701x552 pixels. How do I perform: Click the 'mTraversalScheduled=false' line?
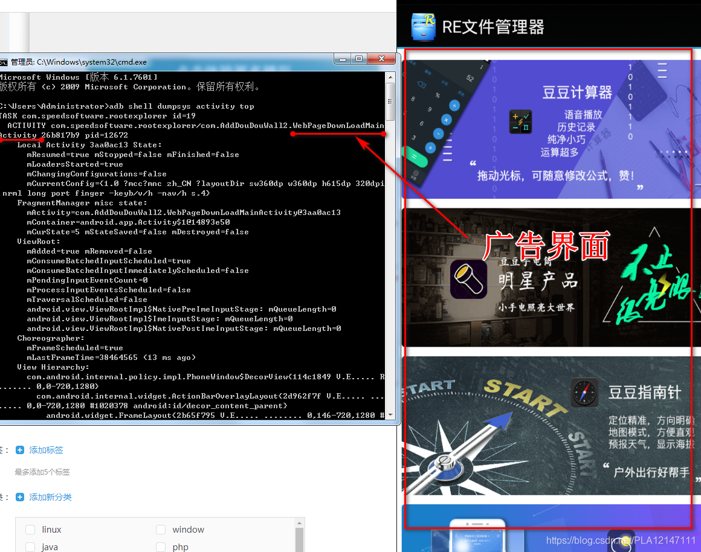point(87,300)
